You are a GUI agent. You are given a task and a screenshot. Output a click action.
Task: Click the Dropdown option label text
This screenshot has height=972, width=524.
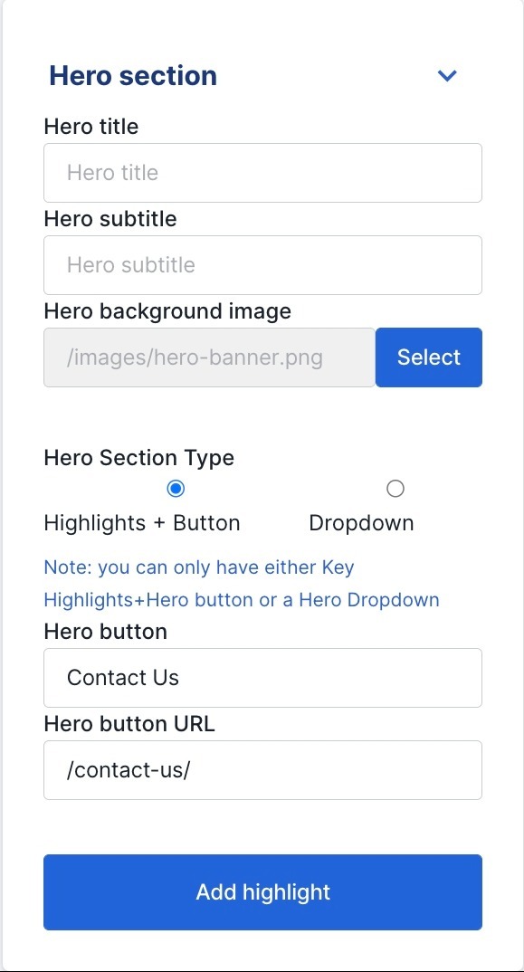[361, 523]
